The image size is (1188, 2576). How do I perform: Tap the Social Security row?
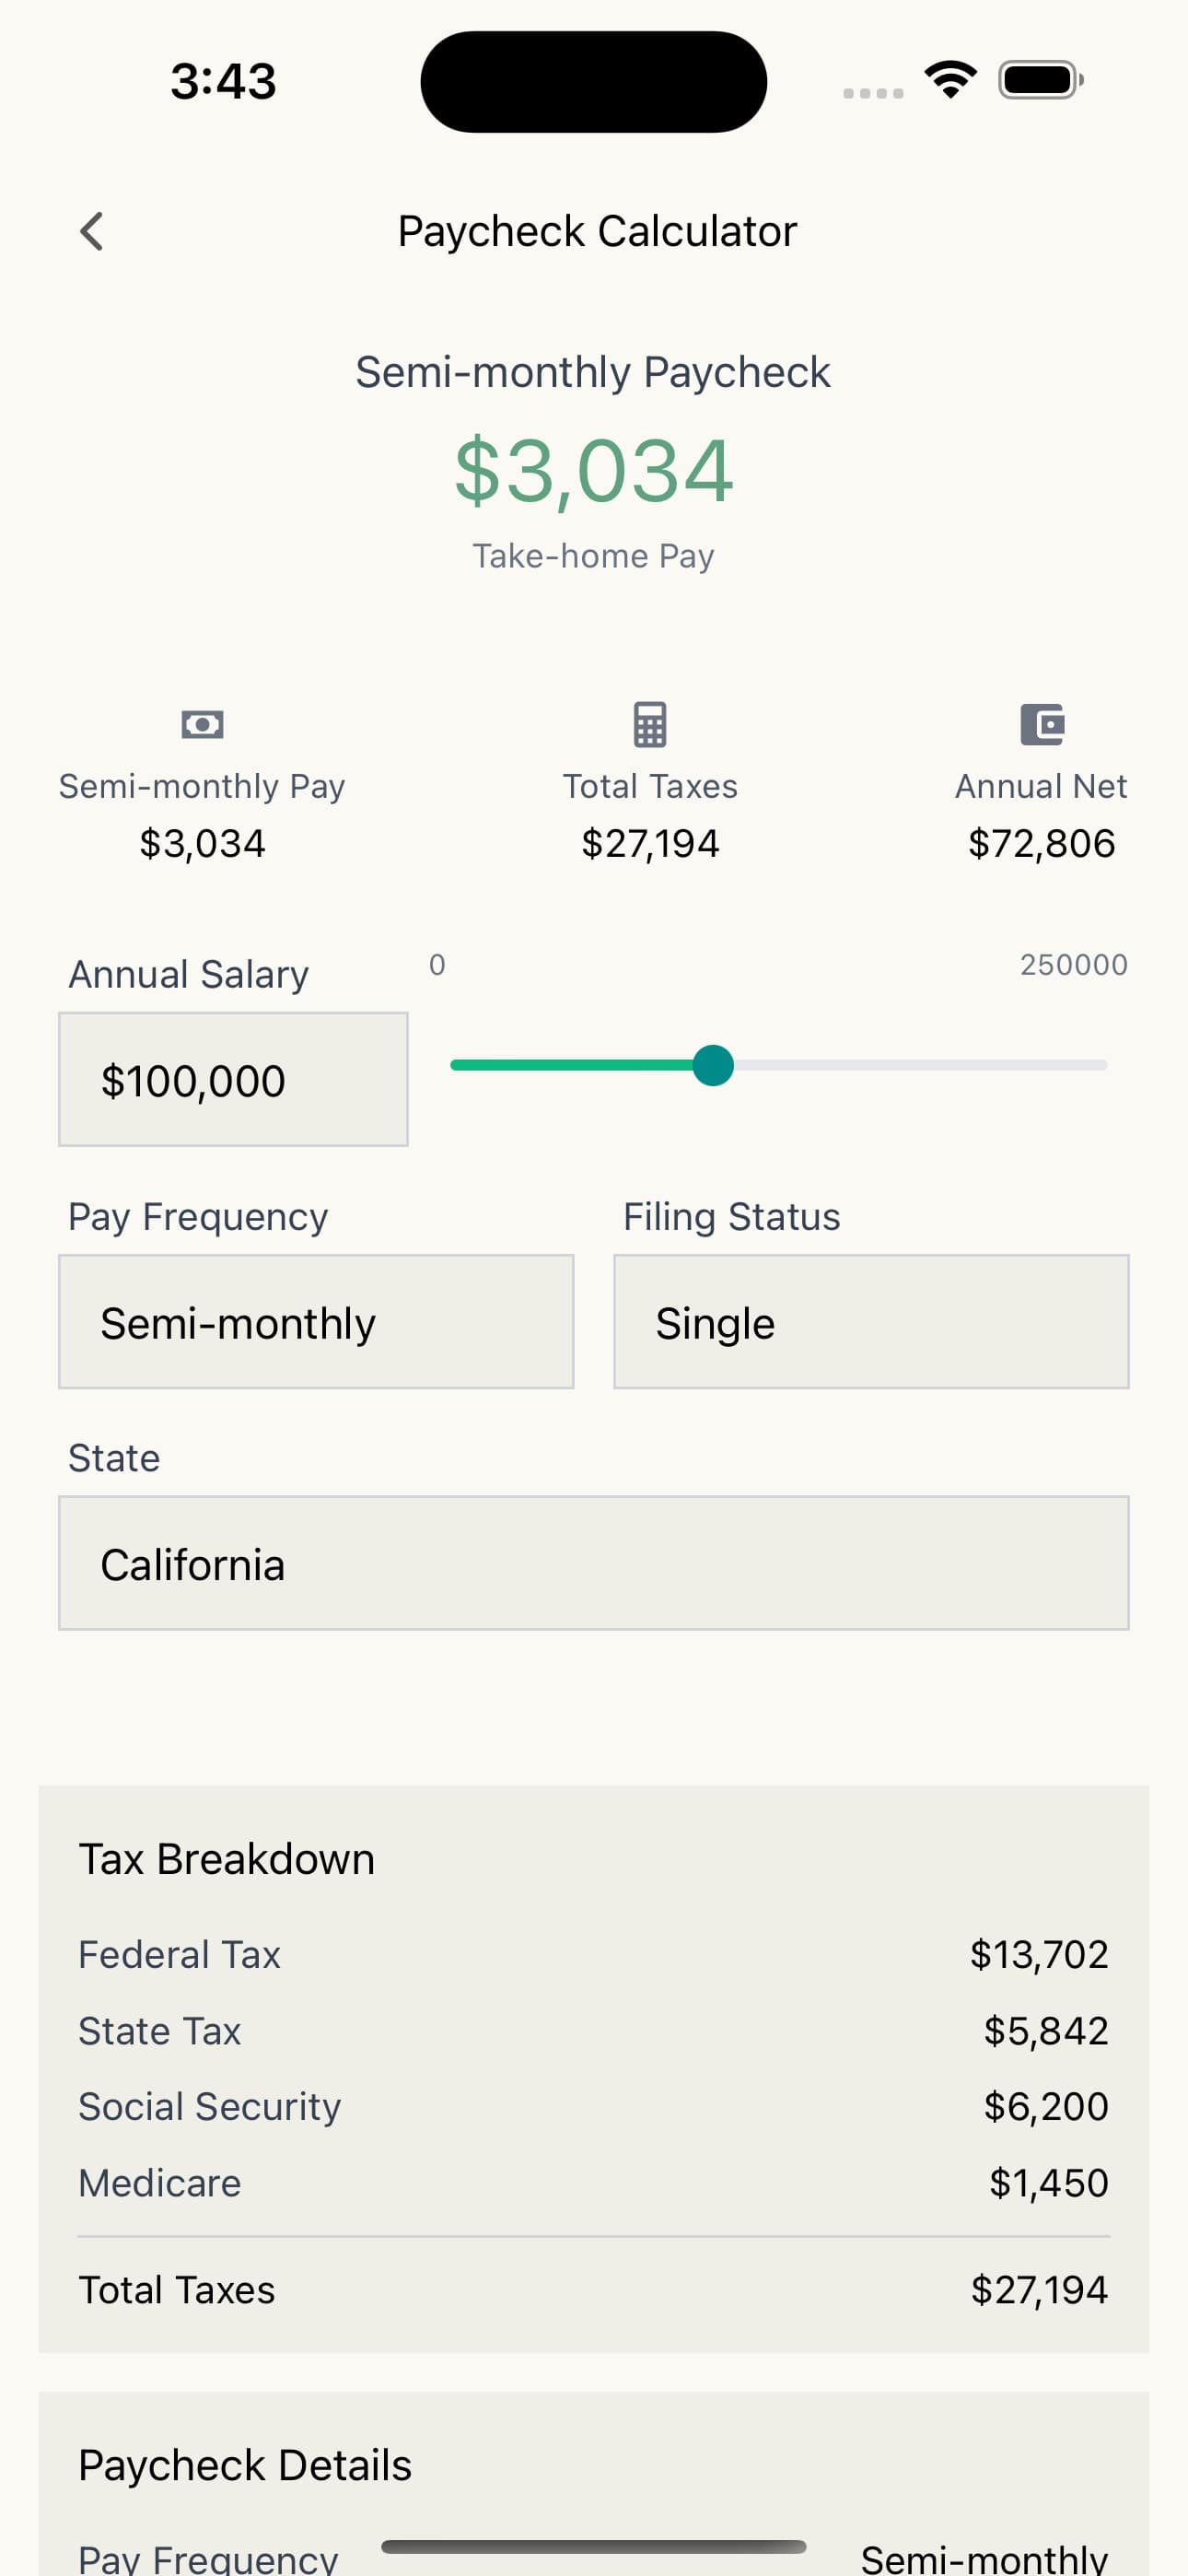[x=594, y=2107]
